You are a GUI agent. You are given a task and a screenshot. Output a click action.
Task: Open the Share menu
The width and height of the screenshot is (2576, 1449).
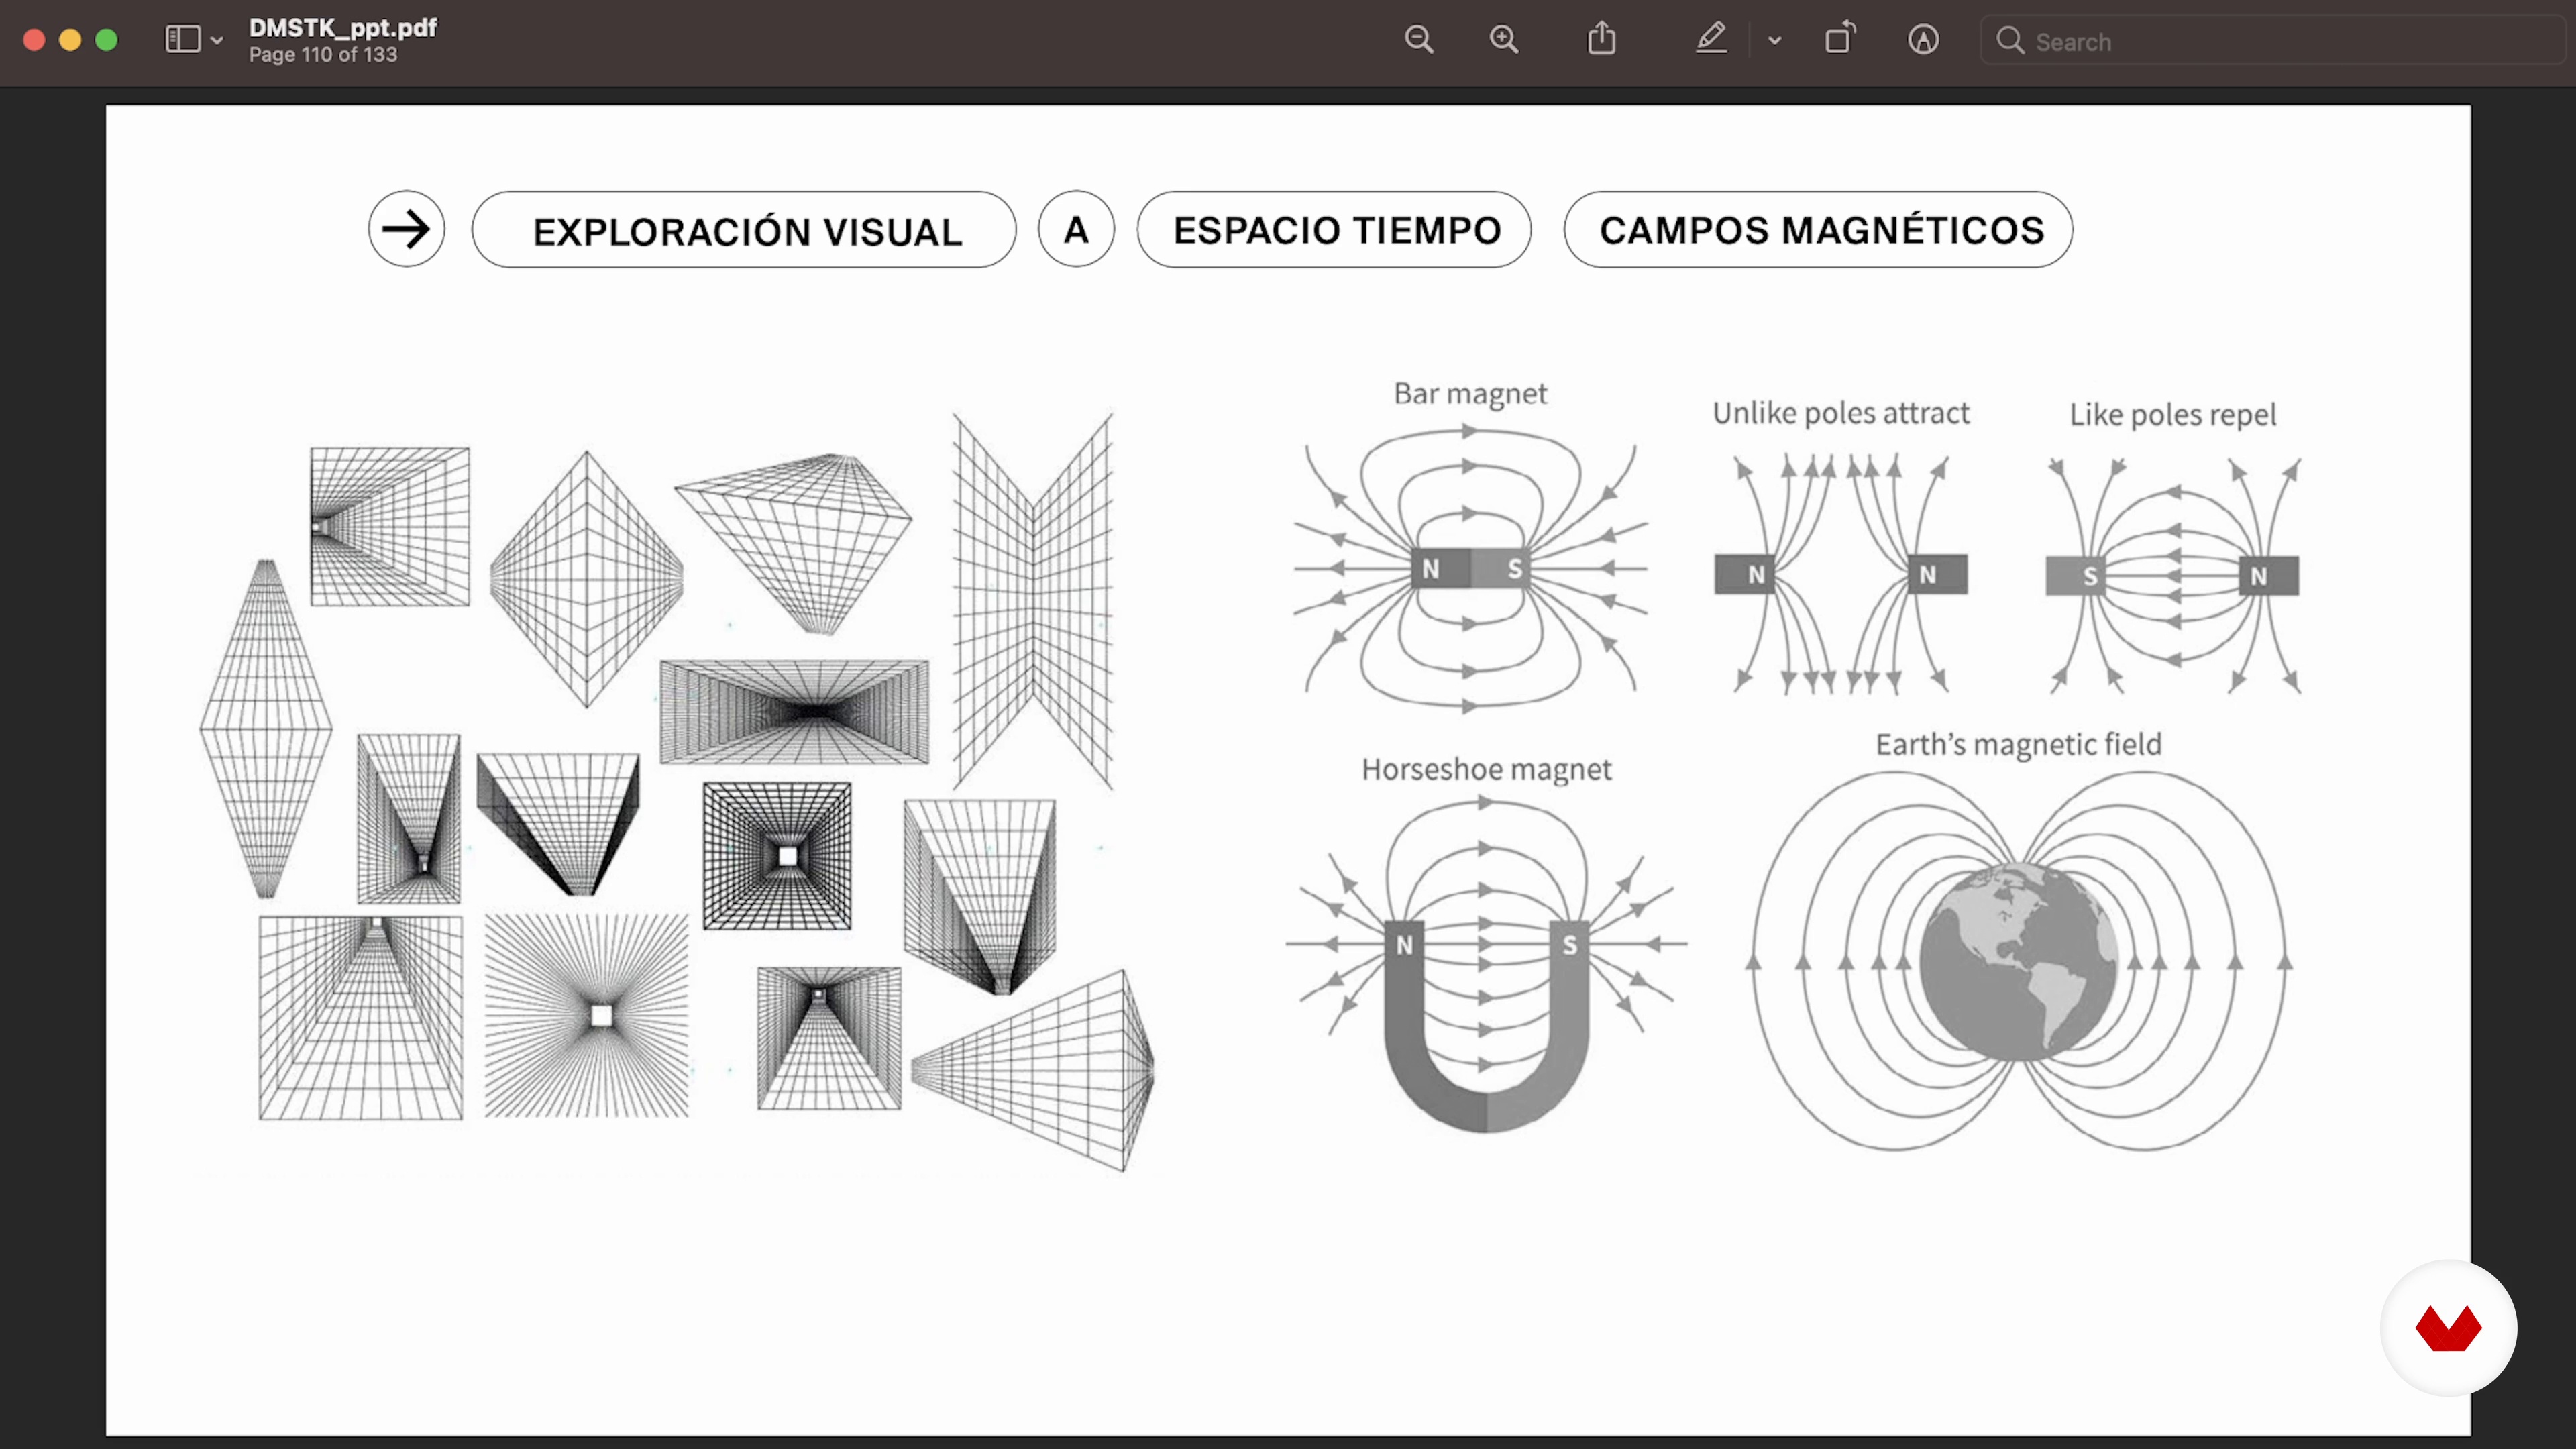[x=1602, y=39]
